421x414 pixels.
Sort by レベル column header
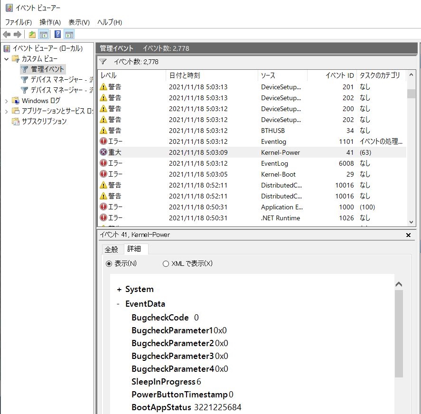tap(131, 75)
